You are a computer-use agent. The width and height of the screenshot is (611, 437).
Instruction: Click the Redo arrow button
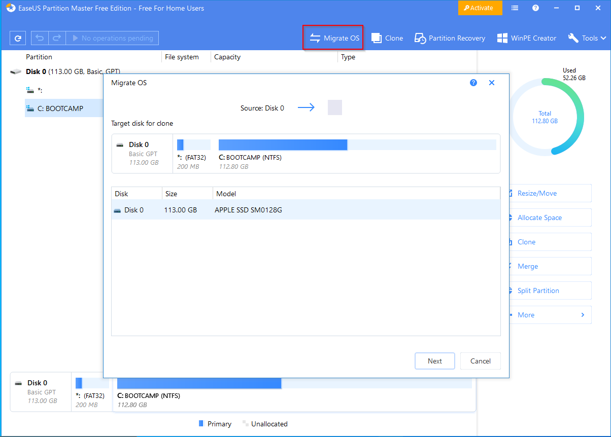click(57, 38)
